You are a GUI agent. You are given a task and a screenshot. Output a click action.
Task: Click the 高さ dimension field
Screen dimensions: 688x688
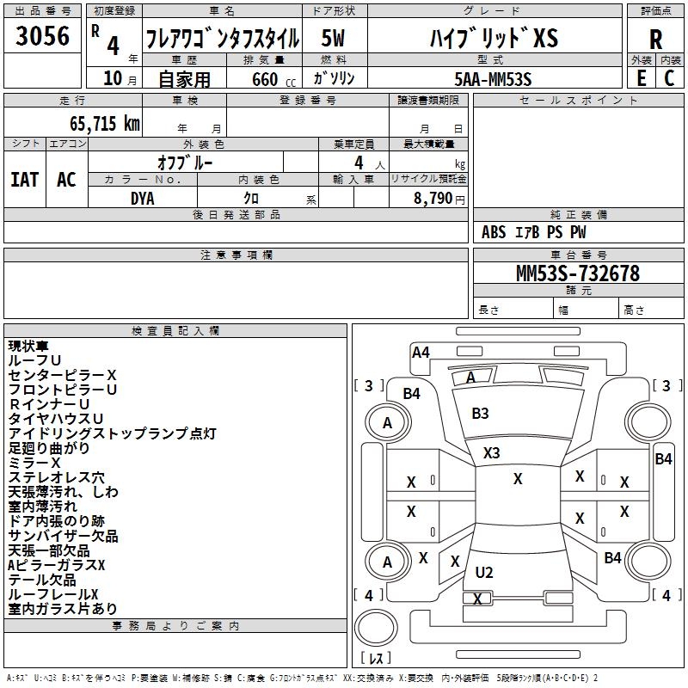[651, 310]
